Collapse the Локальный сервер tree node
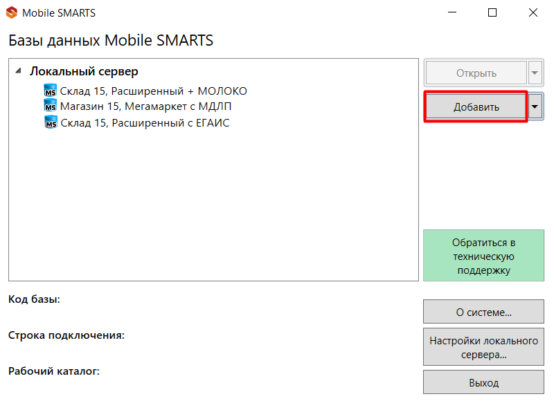Image resolution: width=554 pixels, height=401 pixels. tap(19, 71)
